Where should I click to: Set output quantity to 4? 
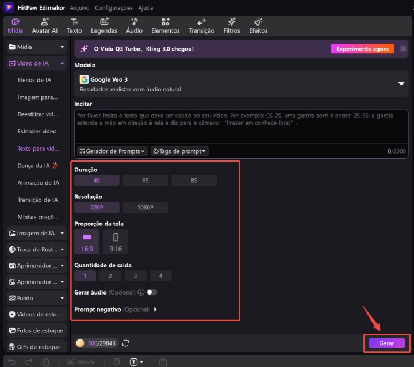pos(160,276)
